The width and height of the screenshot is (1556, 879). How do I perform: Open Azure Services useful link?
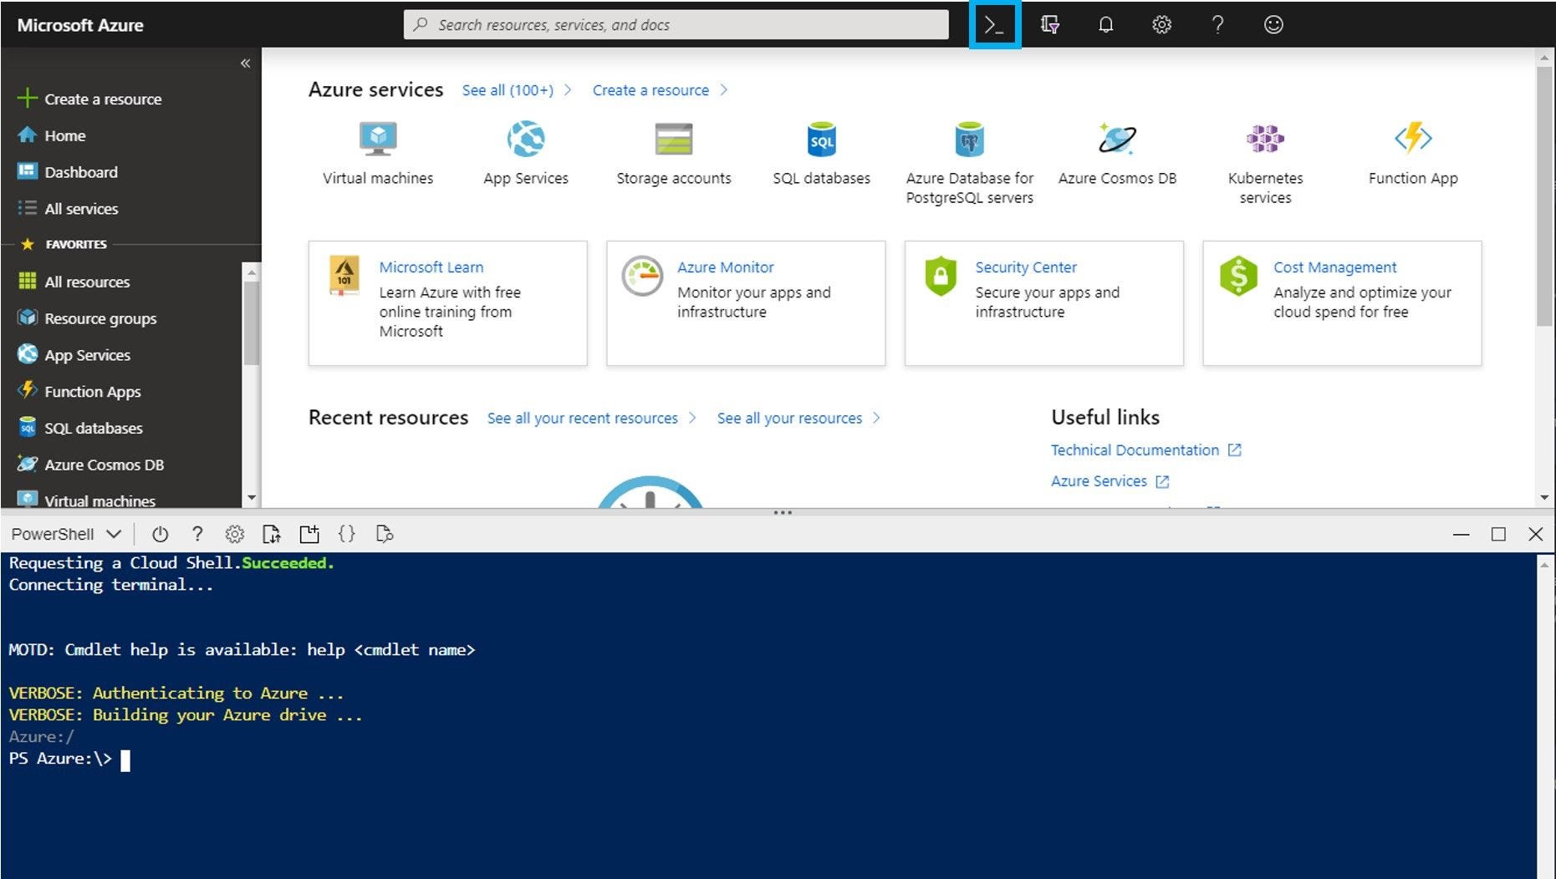(1110, 481)
